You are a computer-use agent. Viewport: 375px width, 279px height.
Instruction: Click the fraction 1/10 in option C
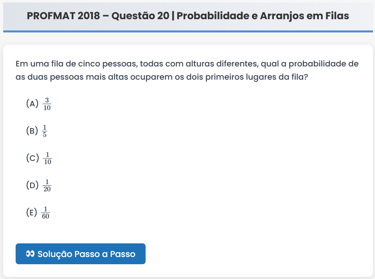pos(47,158)
